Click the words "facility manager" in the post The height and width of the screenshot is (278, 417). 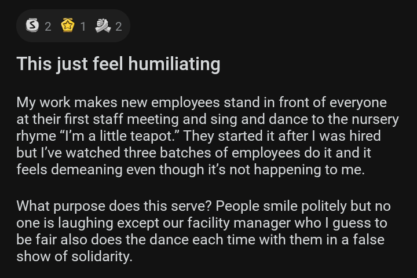coord(239,223)
